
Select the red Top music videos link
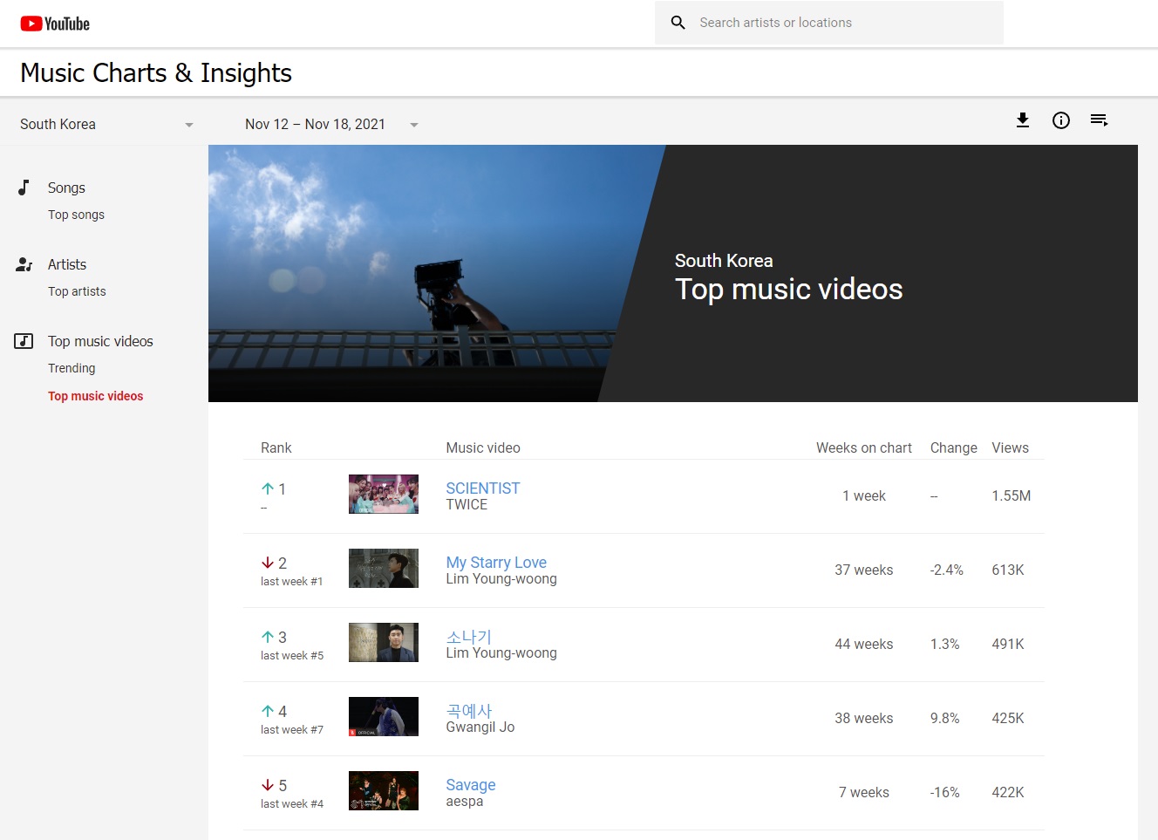[x=95, y=396]
